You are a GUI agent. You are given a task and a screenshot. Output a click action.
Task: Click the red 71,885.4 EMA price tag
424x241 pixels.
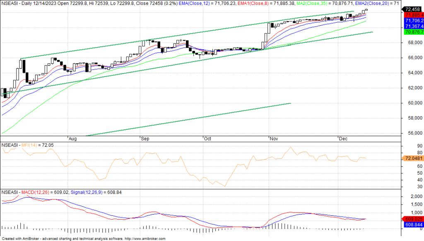[x=413, y=14]
